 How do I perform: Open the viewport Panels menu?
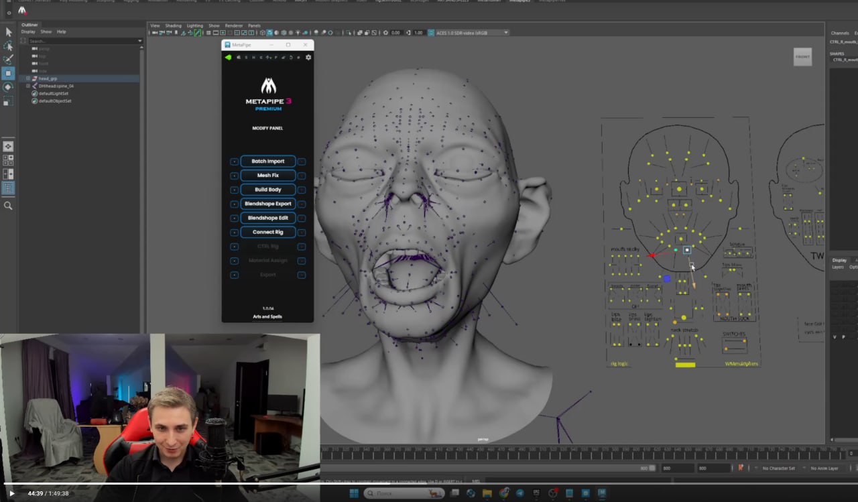point(254,25)
